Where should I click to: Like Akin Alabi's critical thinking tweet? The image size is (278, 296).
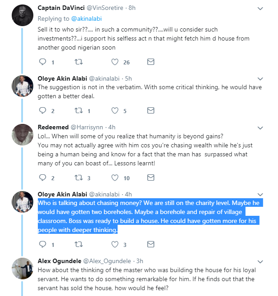pos(115,110)
